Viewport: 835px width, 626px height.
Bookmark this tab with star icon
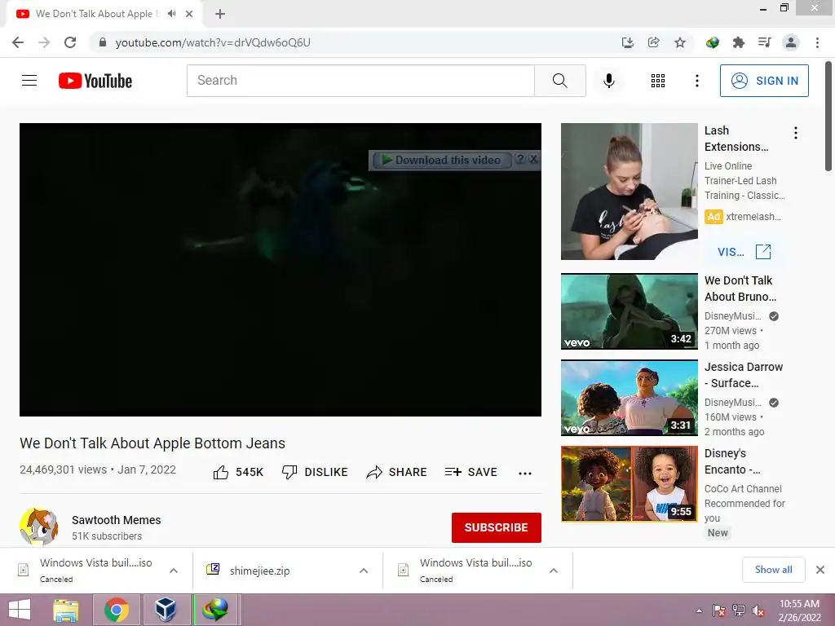(x=679, y=42)
